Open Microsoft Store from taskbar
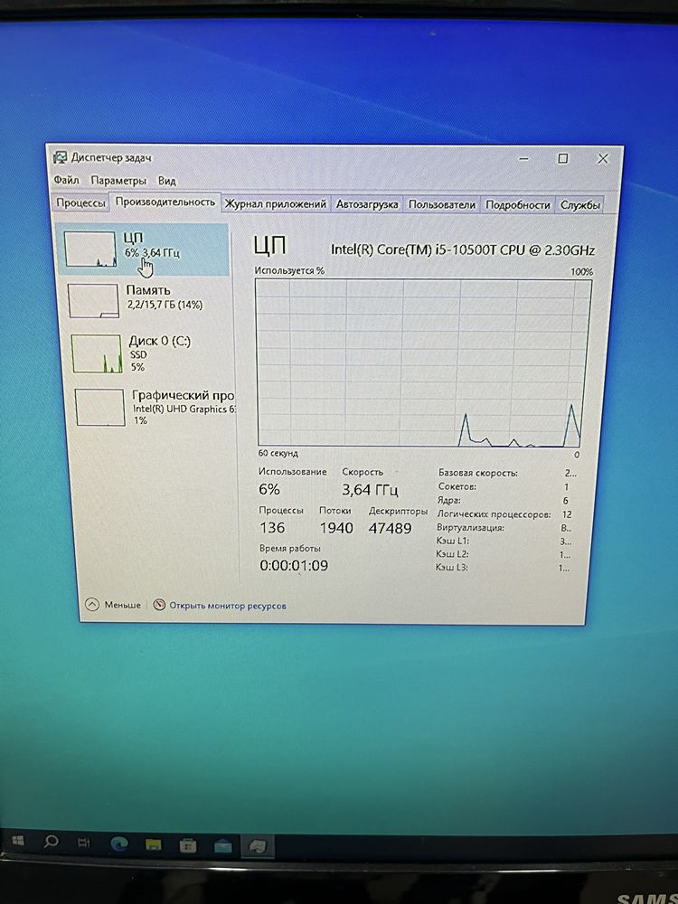678x904 pixels. pyautogui.click(x=188, y=846)
